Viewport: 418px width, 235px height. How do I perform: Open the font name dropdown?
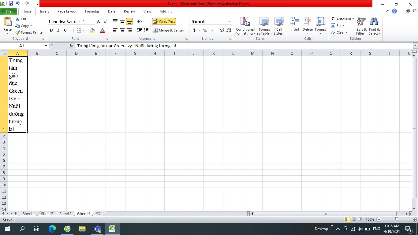pyautogui.click(x=80, y=21)
